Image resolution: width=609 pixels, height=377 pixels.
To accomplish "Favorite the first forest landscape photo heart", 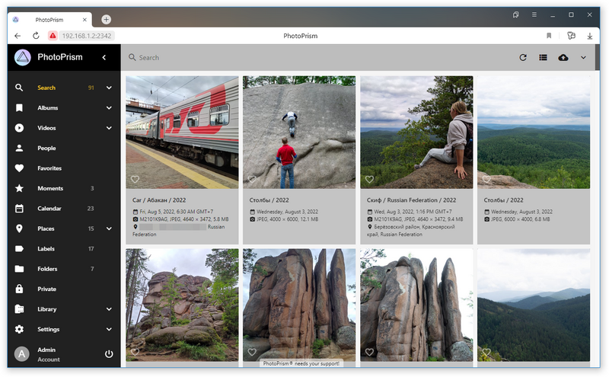I will 486,179.
